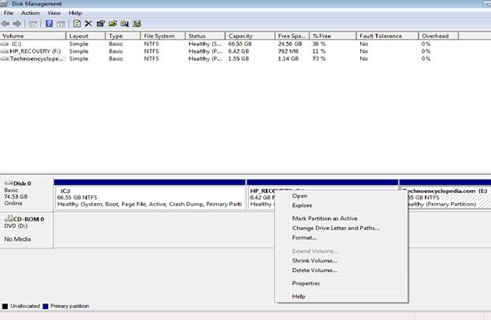Click the 36 % free cell

[318, 44]
